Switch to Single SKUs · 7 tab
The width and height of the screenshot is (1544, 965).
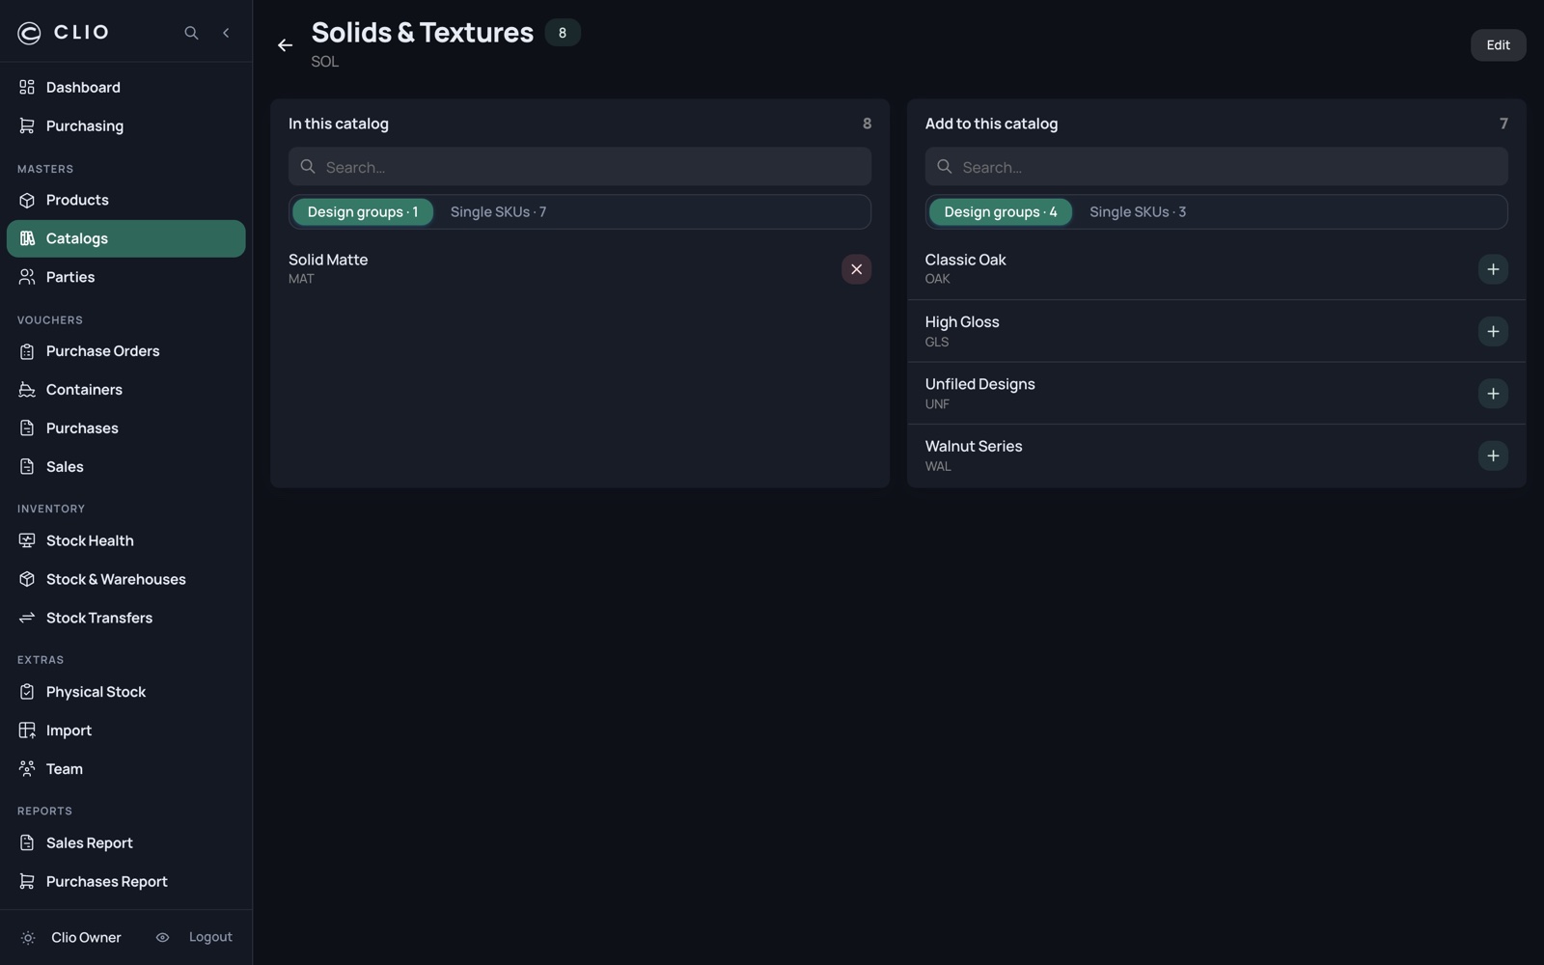tap(498, 212)
